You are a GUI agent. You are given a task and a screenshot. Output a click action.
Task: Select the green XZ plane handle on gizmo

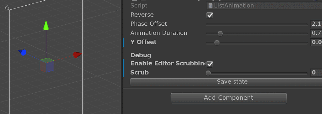pos(47,60)
